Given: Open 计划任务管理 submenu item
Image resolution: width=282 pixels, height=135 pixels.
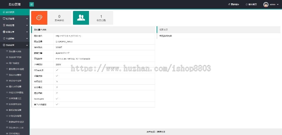Looking at the screenshot, I should 15,116.
